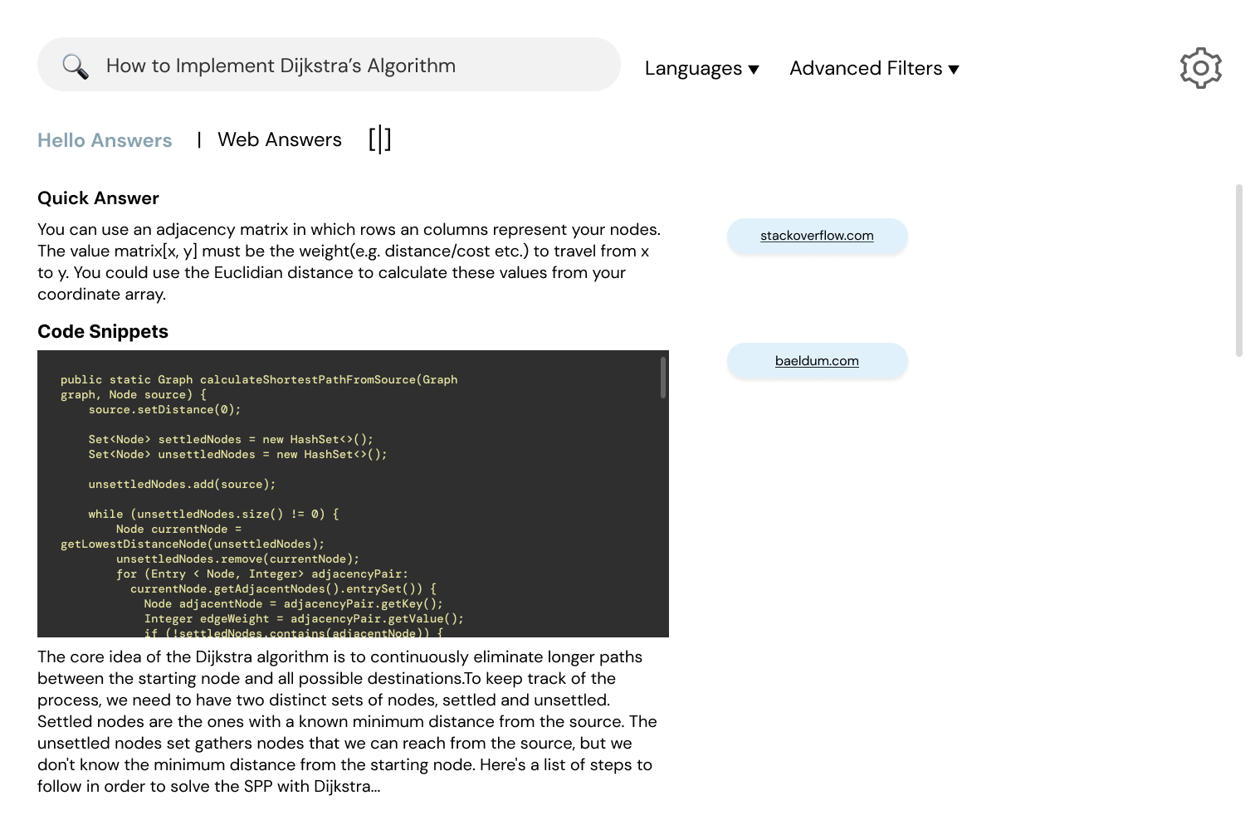Screen dimensions: 1255x815
Task: Click the paragraph starting 'The core idea of the Dijkstra'
Action: point(347,721)
